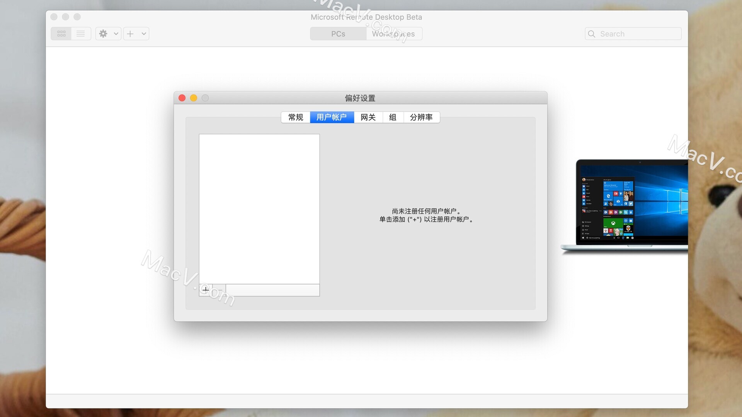
Task: Open the 组 preferences tab
Action: pyautogui.click(x=393, y=117)
